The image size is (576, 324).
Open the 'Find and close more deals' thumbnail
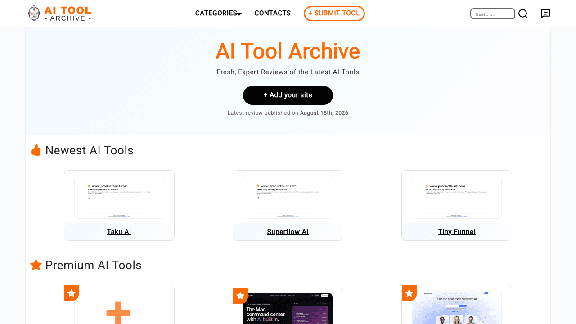(457, 307)
